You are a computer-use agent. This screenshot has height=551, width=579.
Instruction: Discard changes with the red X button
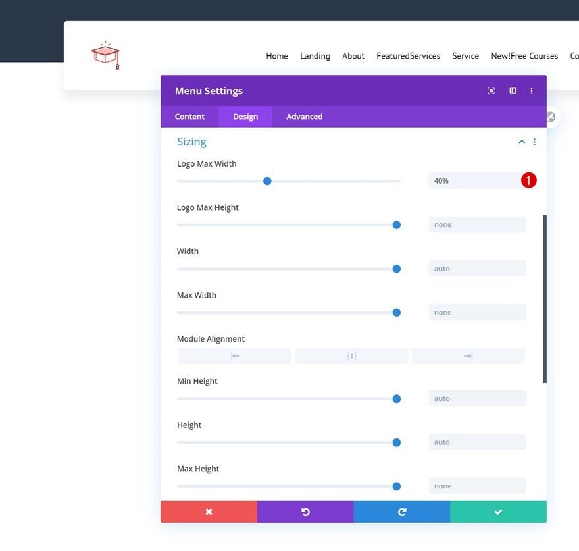(x=209, y=512)
